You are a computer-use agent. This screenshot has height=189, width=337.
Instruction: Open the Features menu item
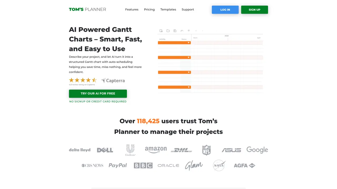132,9
